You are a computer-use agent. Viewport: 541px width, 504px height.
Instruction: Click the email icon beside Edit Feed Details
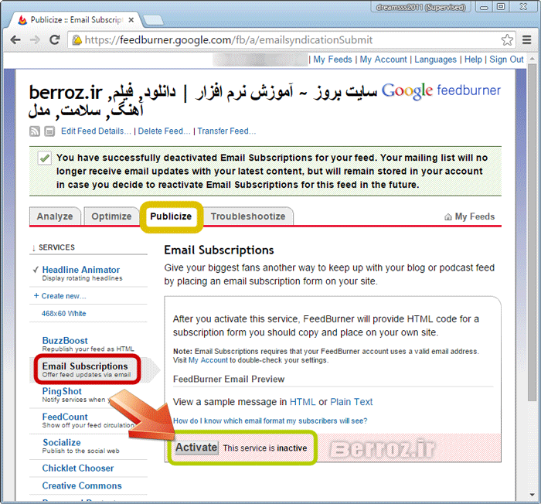(49, 131)
